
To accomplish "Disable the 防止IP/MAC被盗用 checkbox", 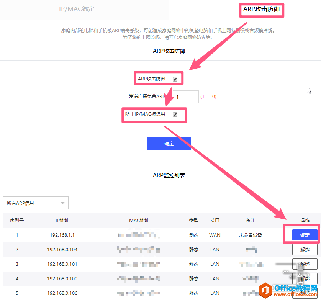I will (175, 115).
